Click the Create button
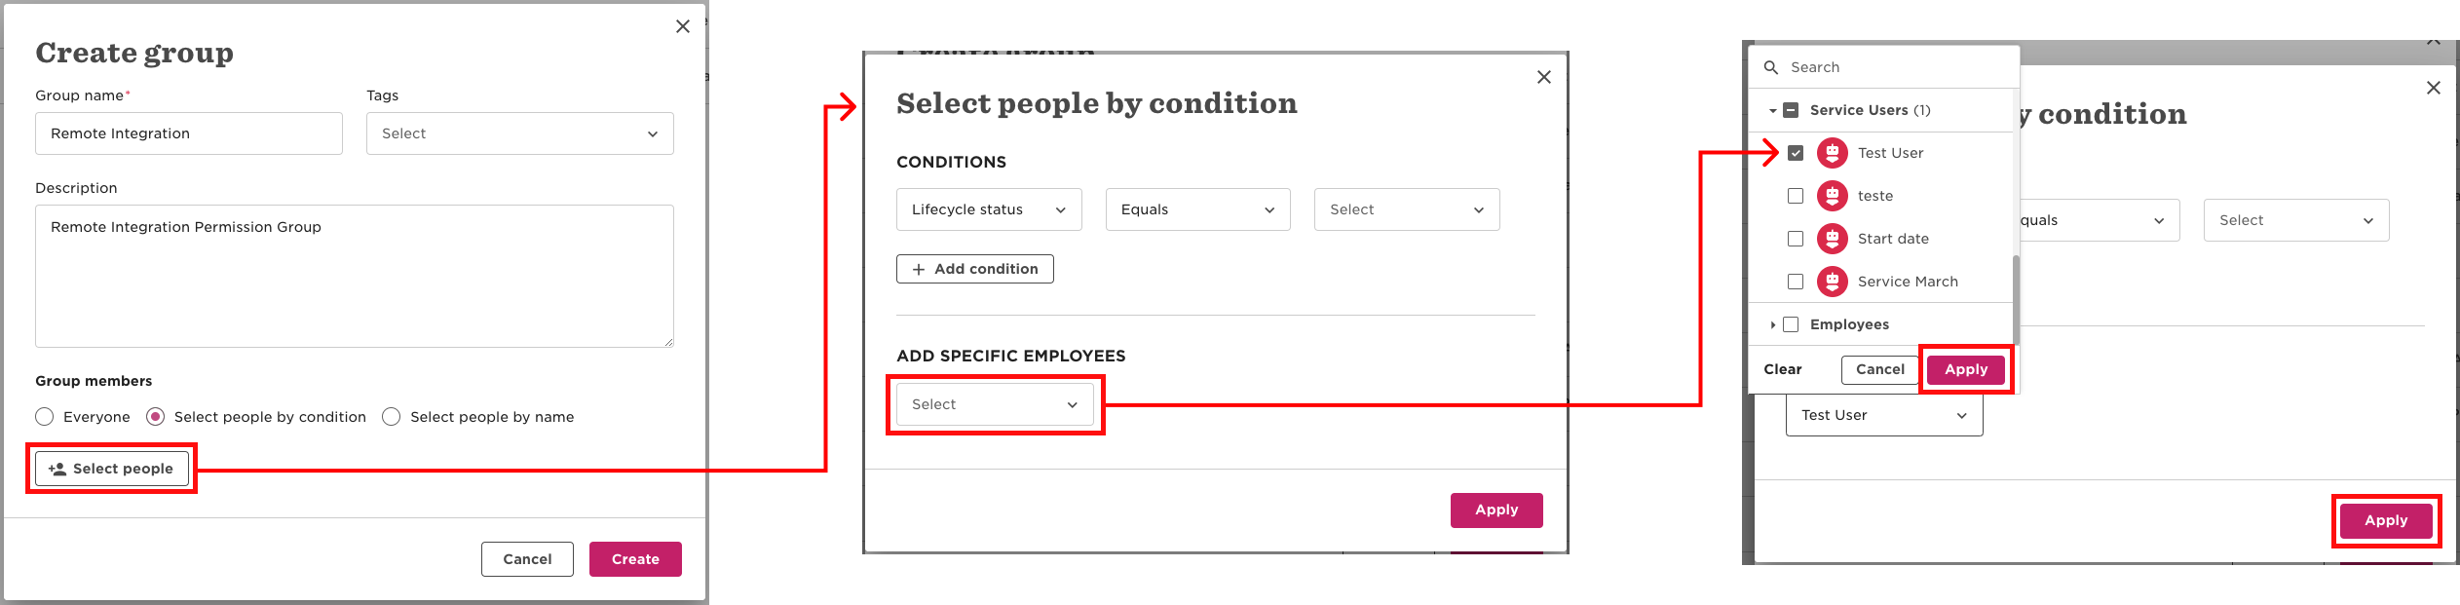Viewport: 2460px width, 605px height. coord(635,559)
